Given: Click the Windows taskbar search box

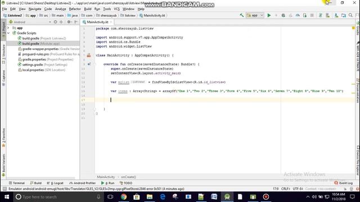Looking at the screenshot, I should tap(58, 197).
